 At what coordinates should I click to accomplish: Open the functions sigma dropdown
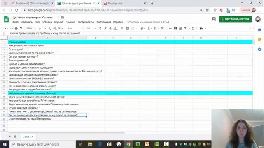coord(194,28)
